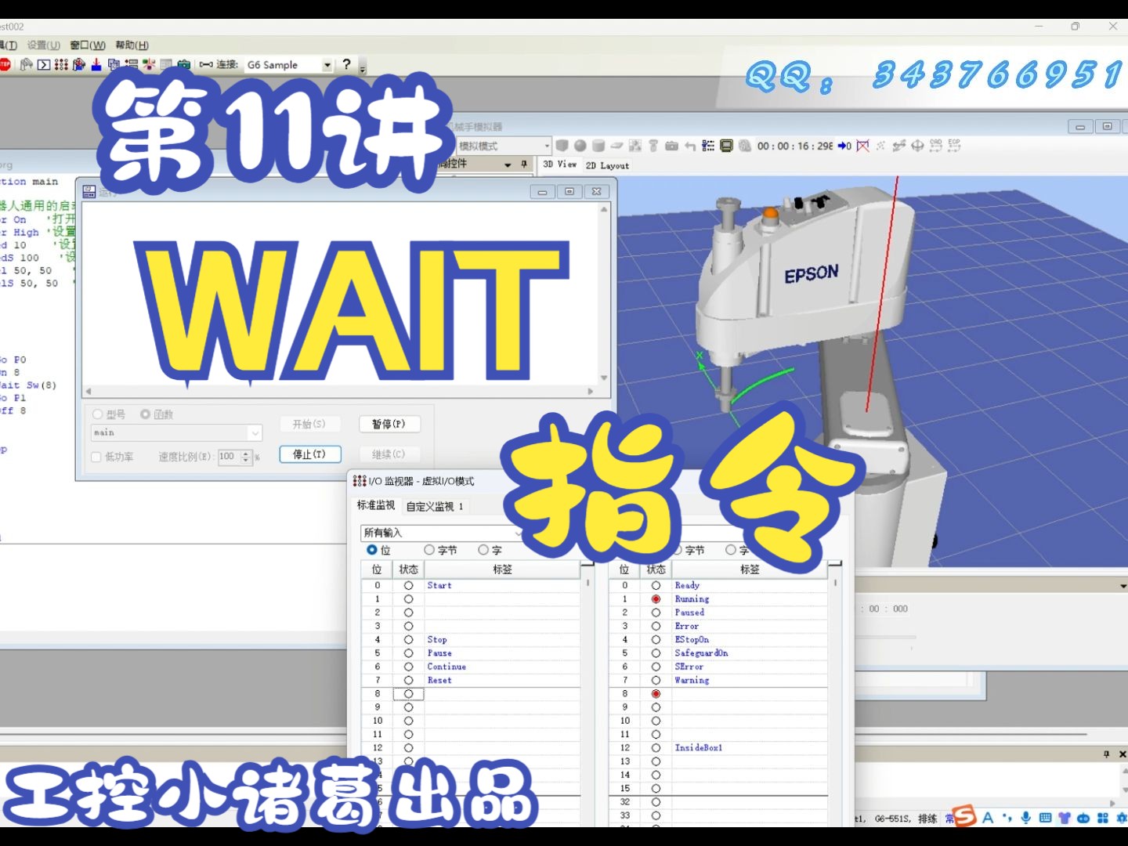Click the simulator camera snapshot icon
The image size is (1128, 846).
point(671,146)
